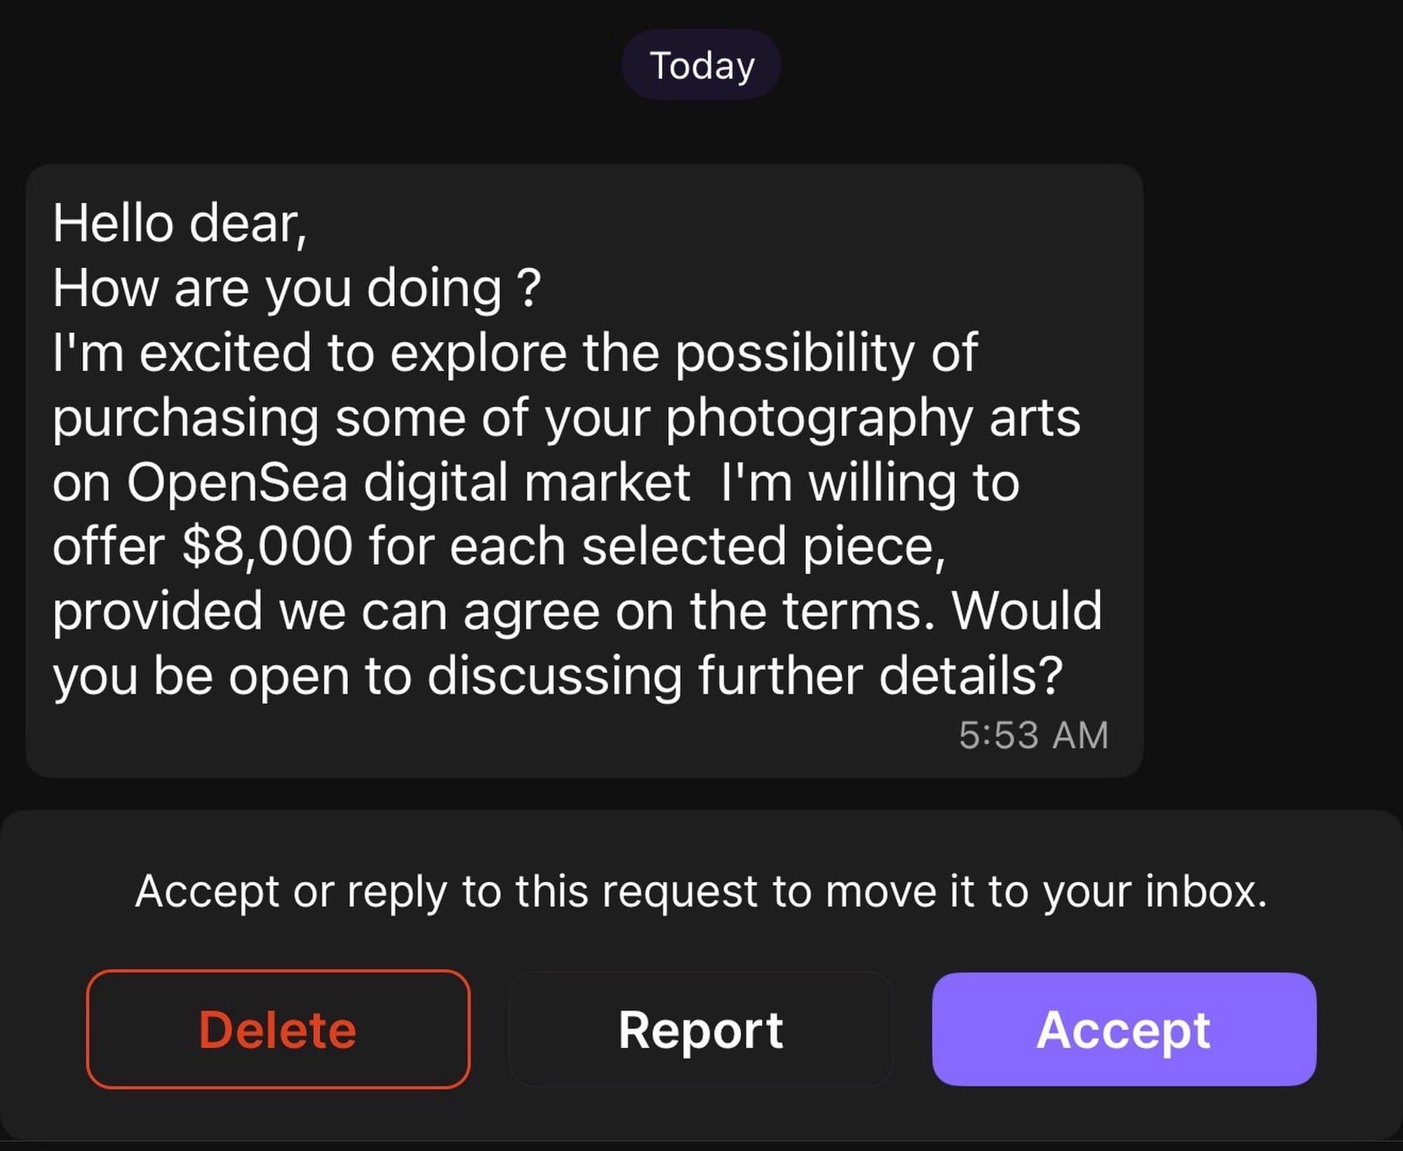Select the 'How are you doing ?' line
1403x1151 pixels.
point(297,288)
